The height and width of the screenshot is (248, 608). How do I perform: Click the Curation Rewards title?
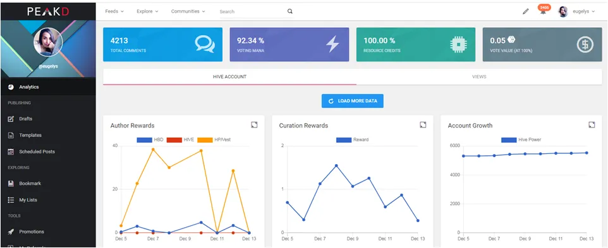click(x=303, y=126)
